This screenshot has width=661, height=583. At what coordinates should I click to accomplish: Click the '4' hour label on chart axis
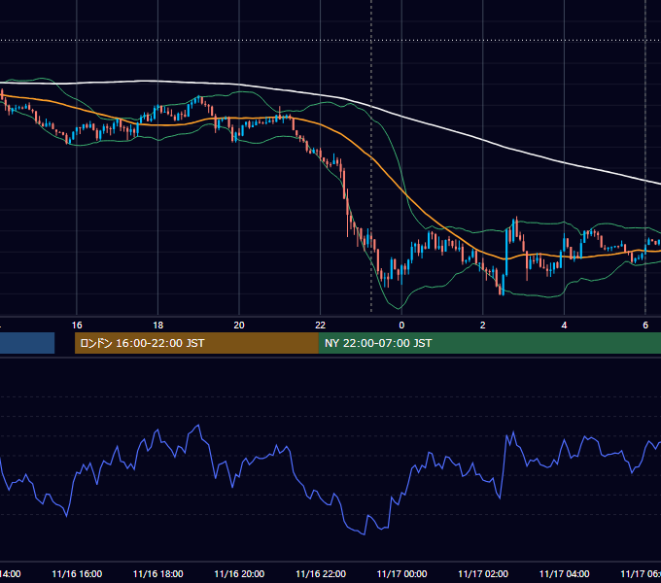(564, 326)
